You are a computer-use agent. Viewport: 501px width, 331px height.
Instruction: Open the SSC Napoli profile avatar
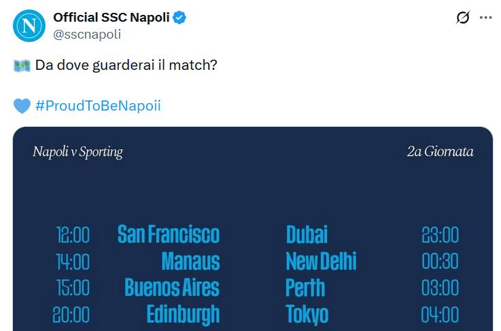[x=29, y=26]
